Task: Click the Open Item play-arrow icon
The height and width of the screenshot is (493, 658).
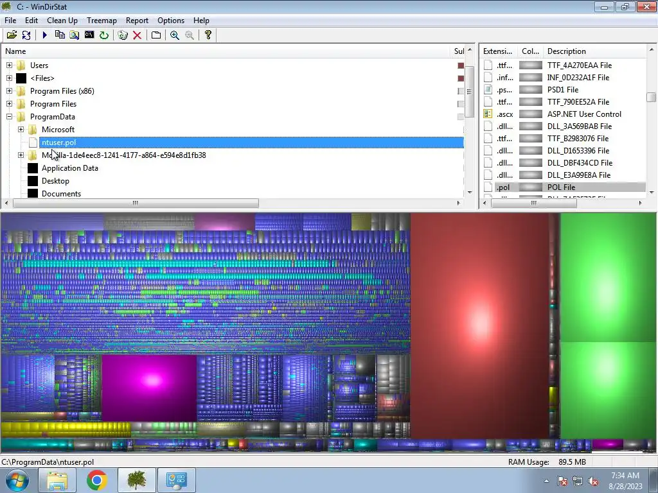Action: pyautogui.click(x=44, y=35)
